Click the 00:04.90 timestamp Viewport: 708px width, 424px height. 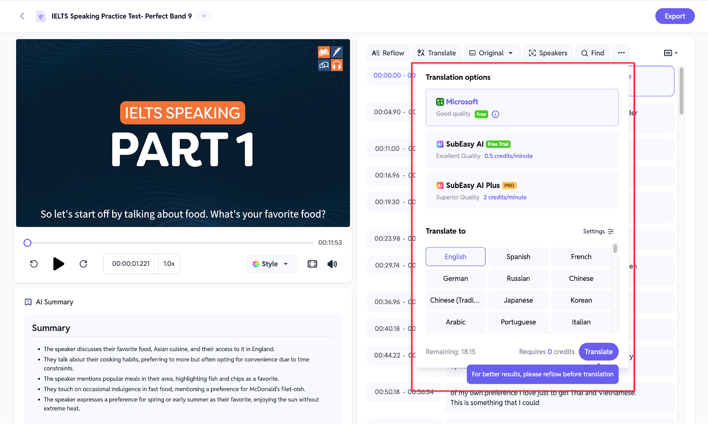387,112
